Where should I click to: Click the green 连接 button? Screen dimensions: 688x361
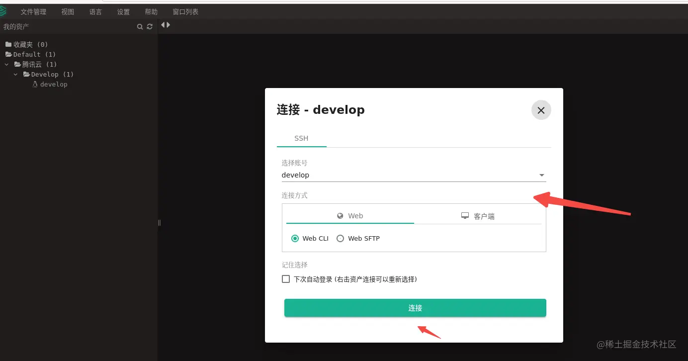click(415, 308)
